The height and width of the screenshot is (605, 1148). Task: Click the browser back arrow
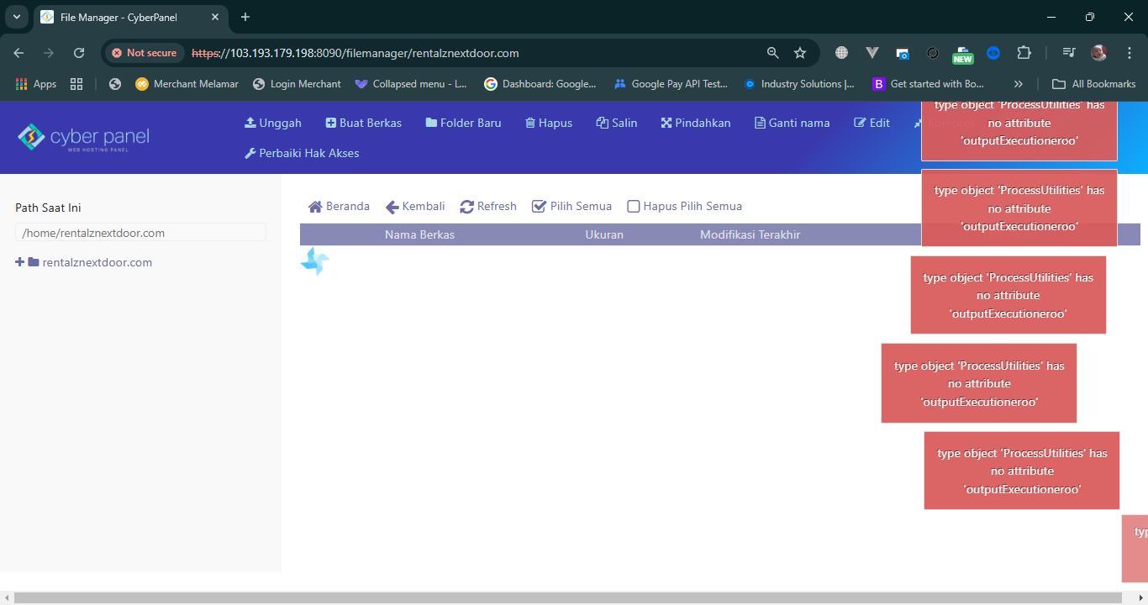pyautogui.click(x=18, y=53)
